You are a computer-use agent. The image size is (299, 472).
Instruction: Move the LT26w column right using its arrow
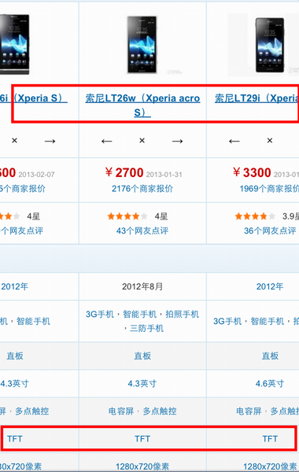pyautogui.click(x=177, y=141)
